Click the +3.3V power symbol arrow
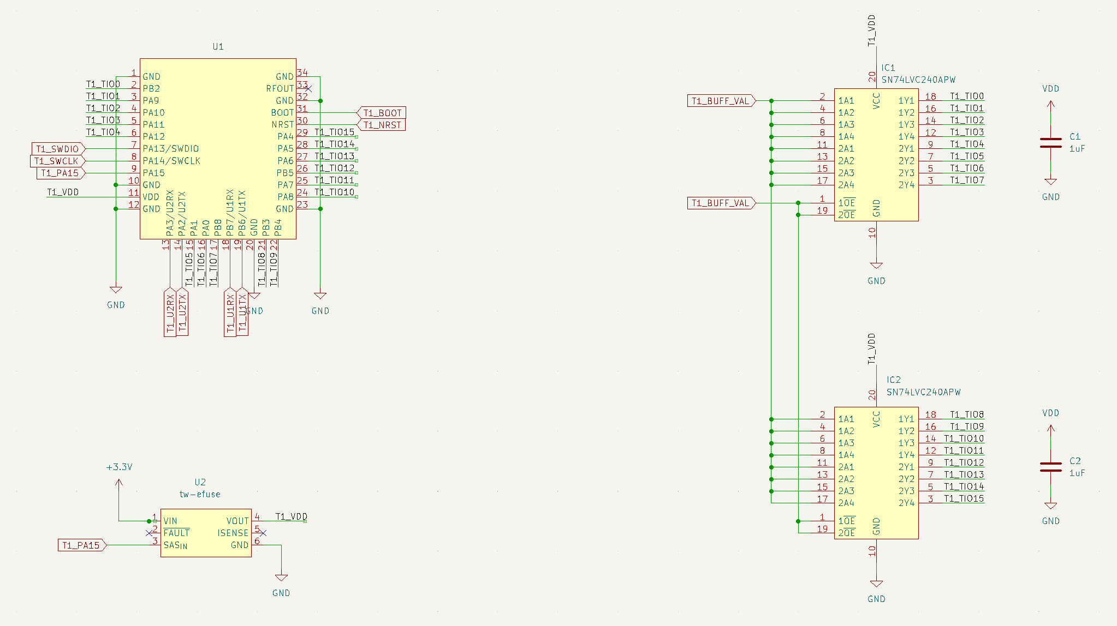This screenshot has width=1117, height=626. click(x=119, y=484)
